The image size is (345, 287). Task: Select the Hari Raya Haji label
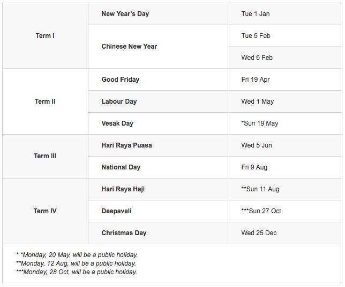coord(123,189)
